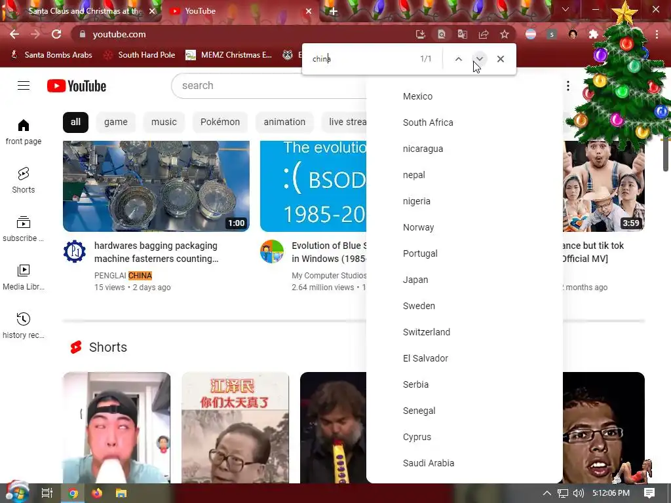Viewport: 671px width, 503px height.
Task: Open the Chrome extensions puzzle icon
Action: pos(594,34)
